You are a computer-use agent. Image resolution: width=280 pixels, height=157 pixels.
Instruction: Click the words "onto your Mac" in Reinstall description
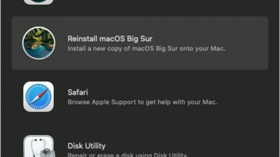202,49
